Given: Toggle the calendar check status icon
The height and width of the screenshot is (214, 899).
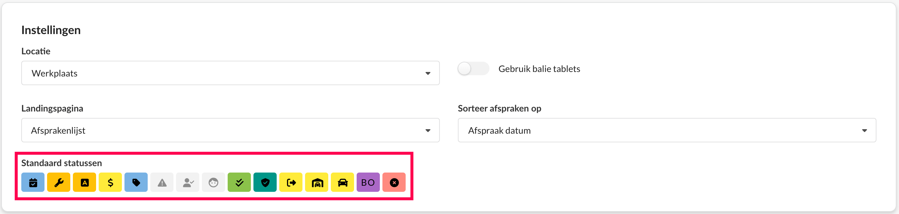Looking at the screenshot, I should (x=33, y=182).
